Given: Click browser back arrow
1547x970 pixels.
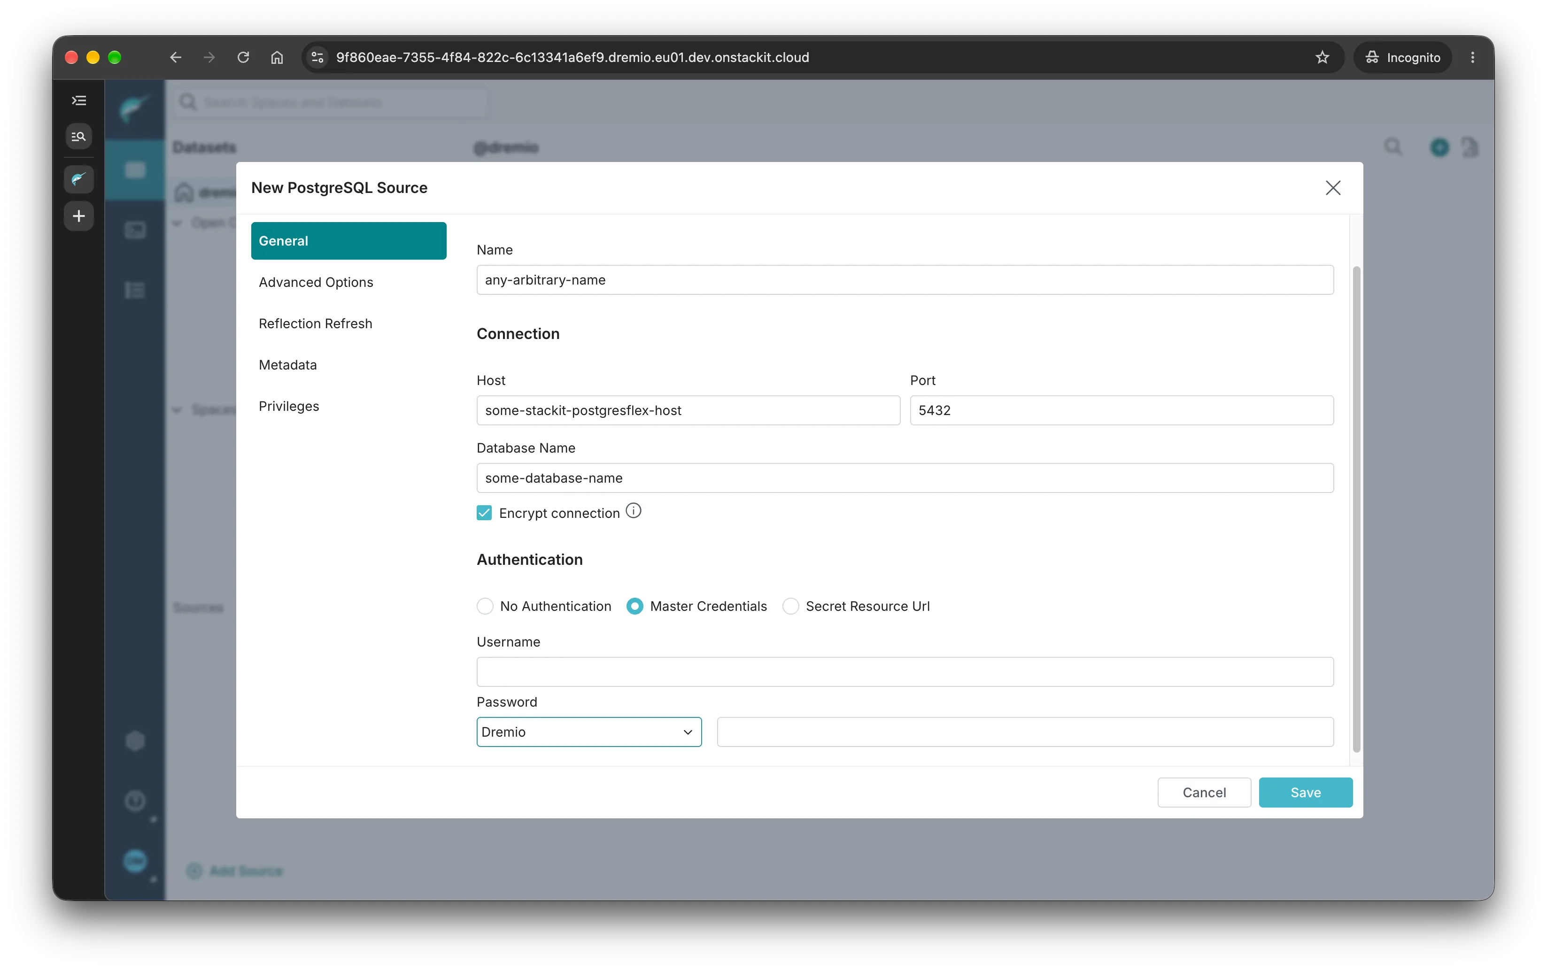Looking at the screenshot, I should pos(176,57).
